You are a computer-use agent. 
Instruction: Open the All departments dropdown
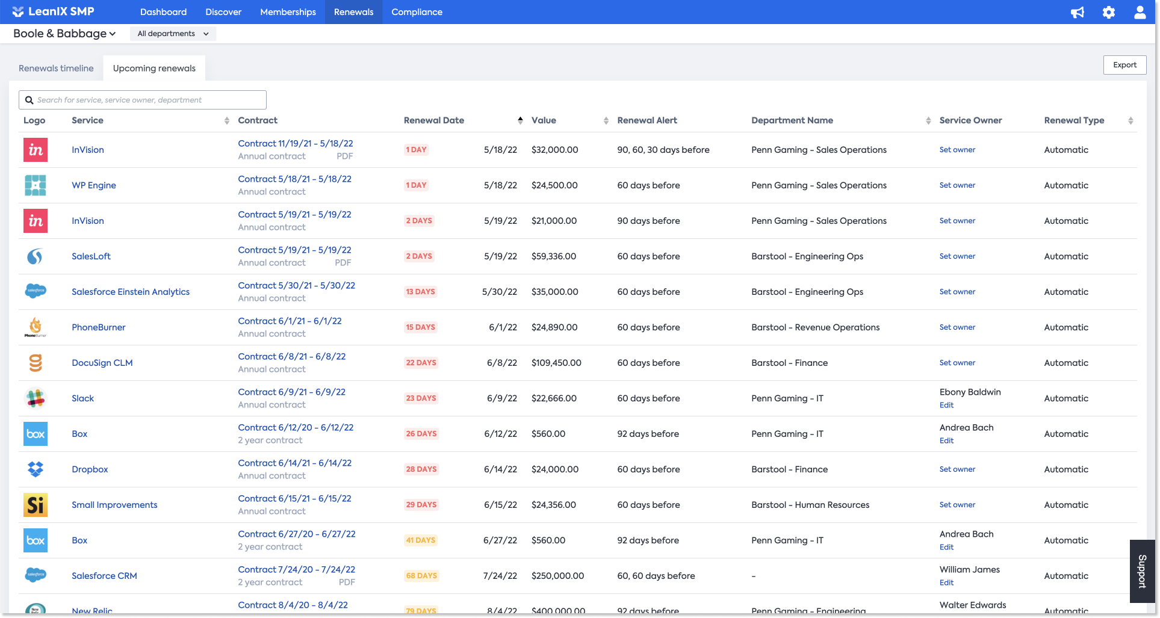[x=173, y=34]
